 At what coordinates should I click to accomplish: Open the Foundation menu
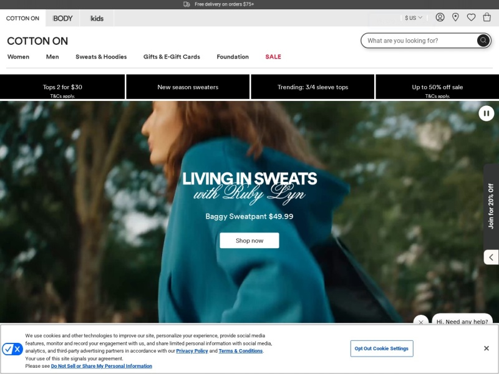tap(233, 57)
